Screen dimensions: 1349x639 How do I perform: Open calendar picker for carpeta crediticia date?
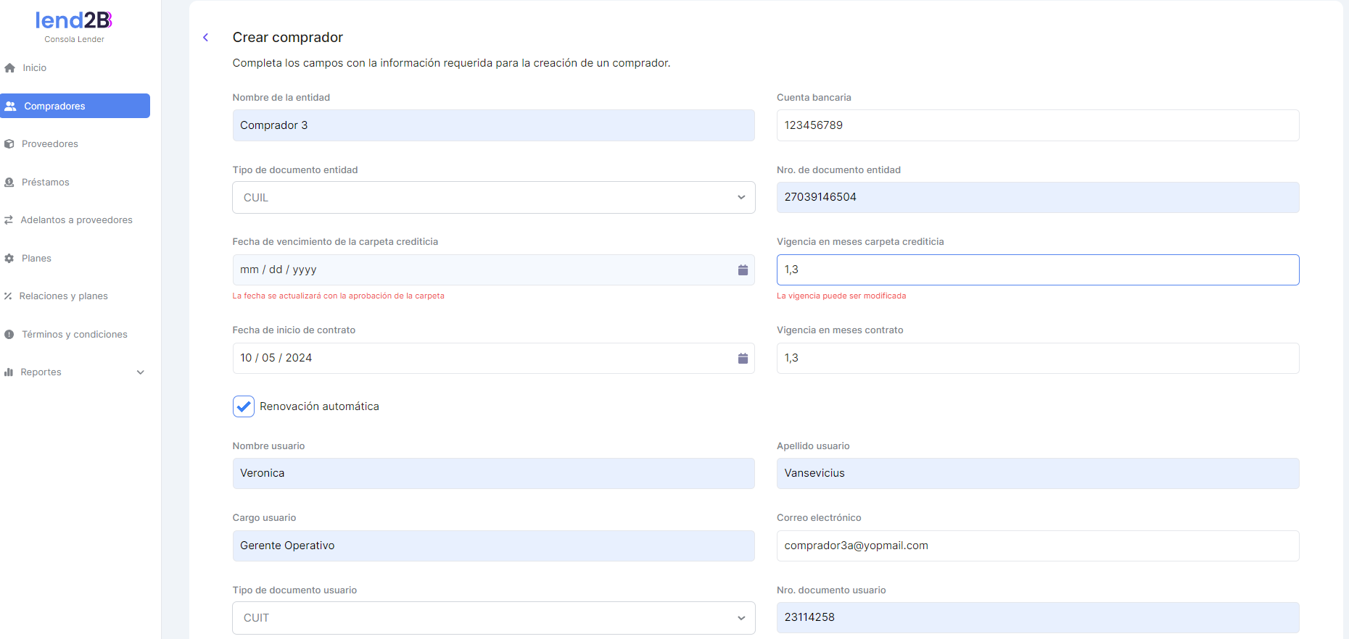[743, 270]
